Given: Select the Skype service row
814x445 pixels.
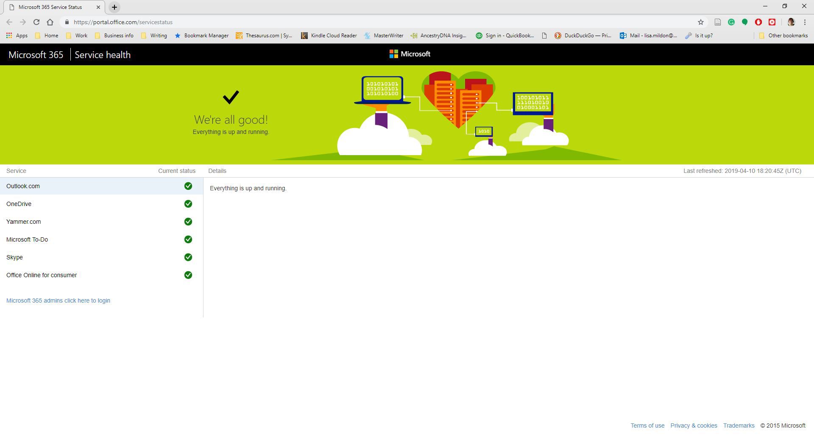Looking at the screenshot, I should (101, 257).
